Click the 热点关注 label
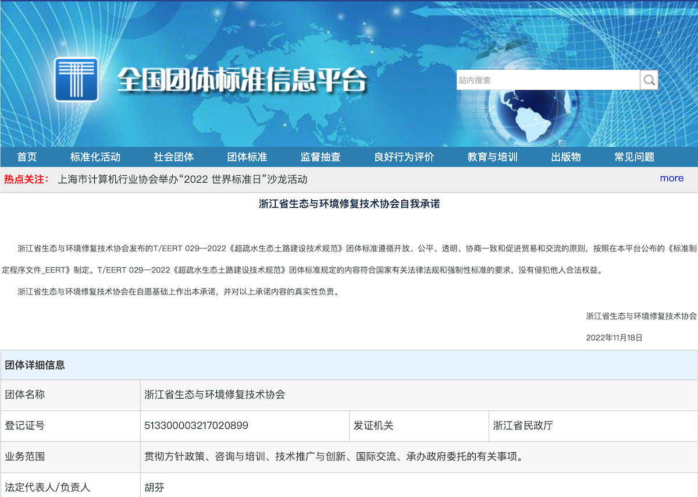This screenshot has width=698, height=497. [27, 179]
